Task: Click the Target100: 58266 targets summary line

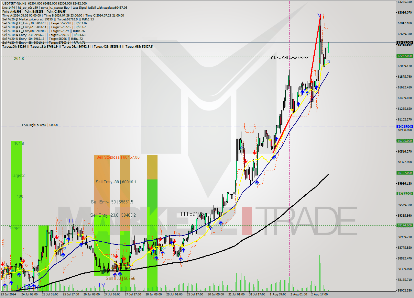Action: pos(77,46)
